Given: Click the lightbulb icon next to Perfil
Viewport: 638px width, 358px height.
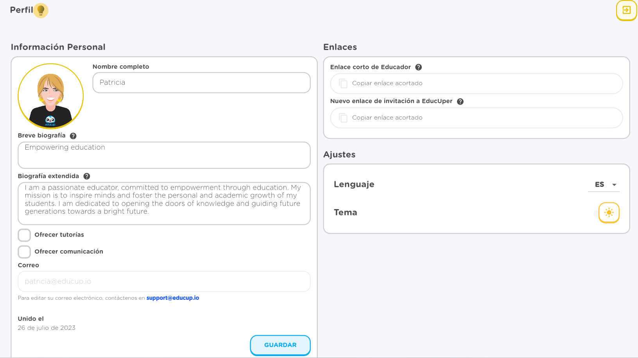Looking at the screenshot, I should click(41, 11).
